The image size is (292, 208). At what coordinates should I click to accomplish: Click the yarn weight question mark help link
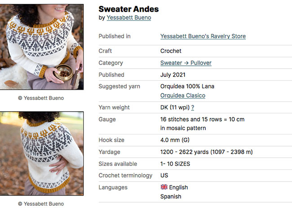[193, 108]
